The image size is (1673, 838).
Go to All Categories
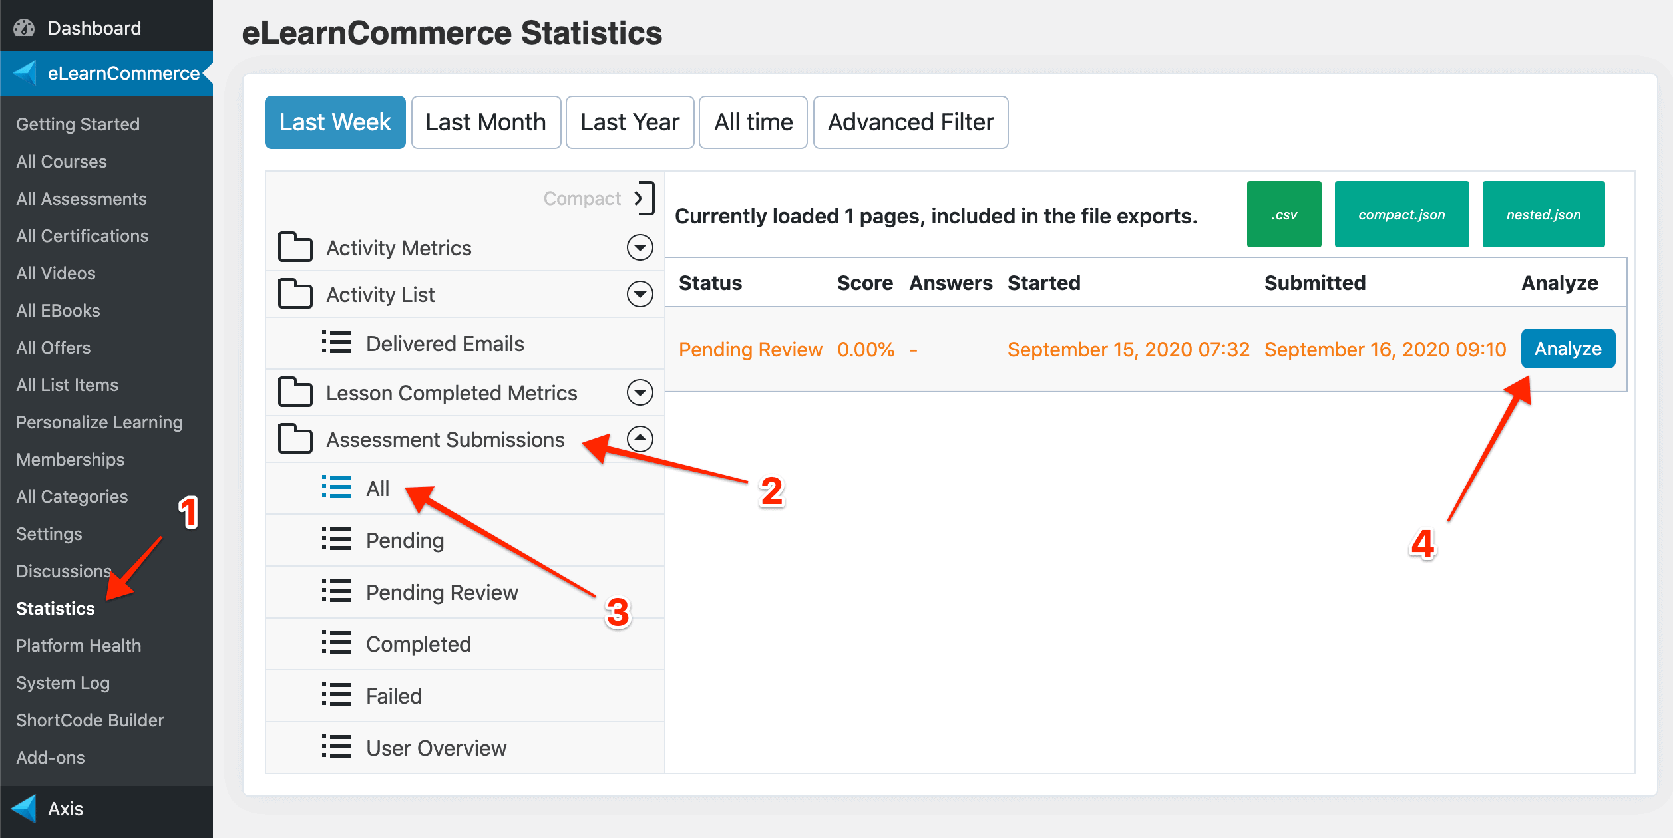(x=72, y=497)
